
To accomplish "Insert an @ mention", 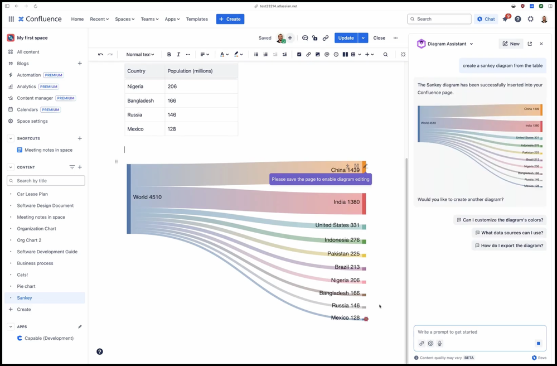I will point(327,54).
